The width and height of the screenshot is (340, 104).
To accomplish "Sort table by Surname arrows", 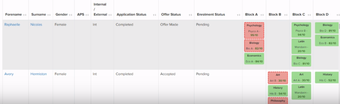I will click(49, 15).
